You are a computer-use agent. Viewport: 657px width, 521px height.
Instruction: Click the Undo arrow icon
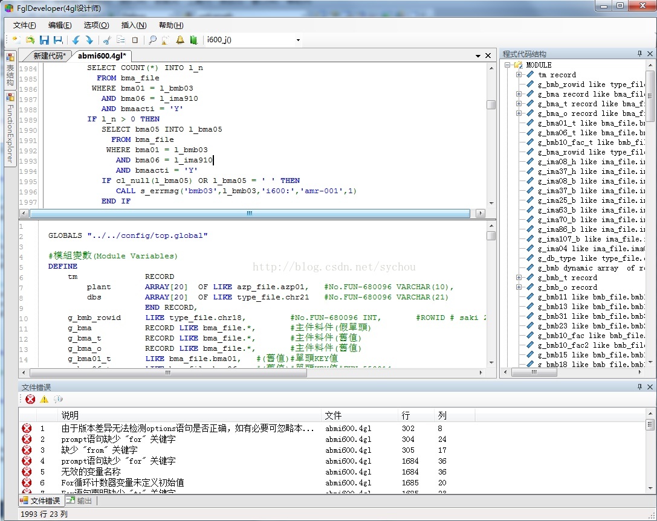click(x=76, y=40)
